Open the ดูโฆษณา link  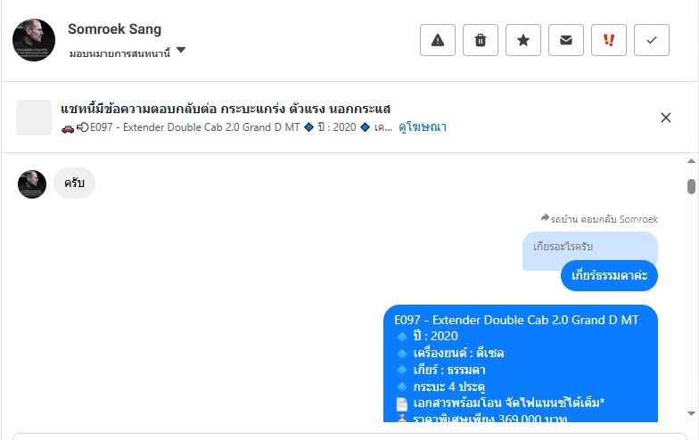pyautogui.click(x=423, y=127)
